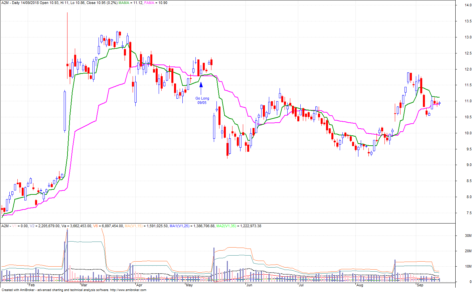
Task: Click the 14.0 price axis label
Action: coord(468,5)
